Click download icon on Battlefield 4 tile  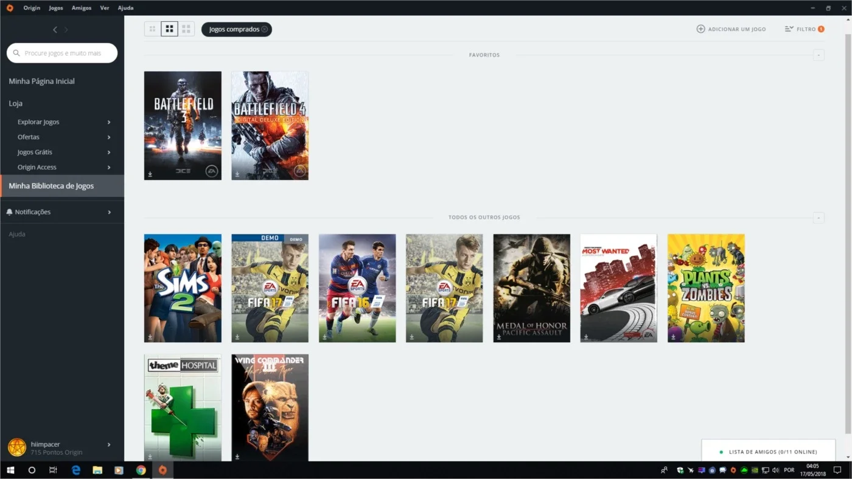click(237, 174)
